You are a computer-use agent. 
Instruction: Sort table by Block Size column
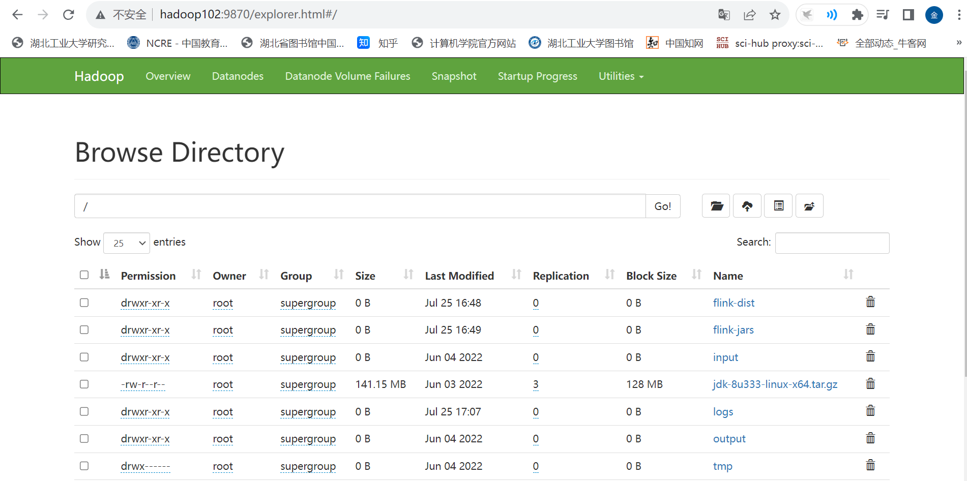tap(664, 276)
